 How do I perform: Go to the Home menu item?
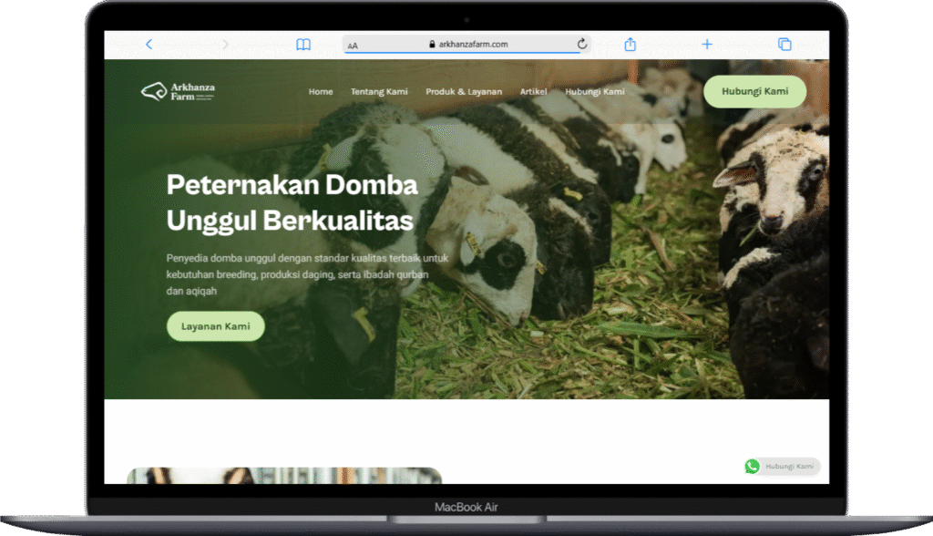[321, 92]
